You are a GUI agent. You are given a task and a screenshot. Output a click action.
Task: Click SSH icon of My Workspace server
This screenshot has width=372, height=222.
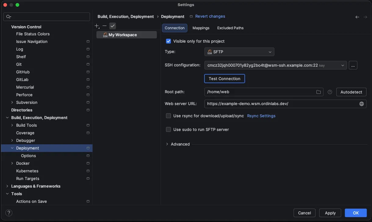click(x=105, y=35)
